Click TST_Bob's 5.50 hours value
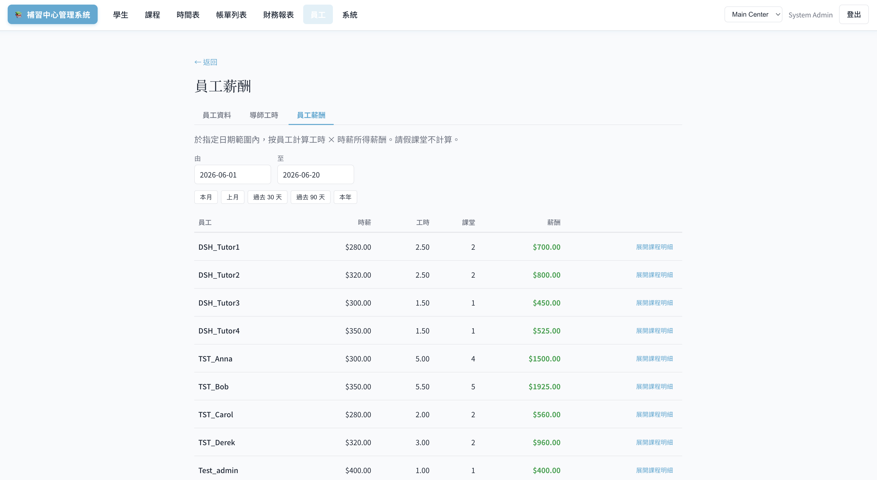This screenshot has height=480, width=877. coord(422,387)
